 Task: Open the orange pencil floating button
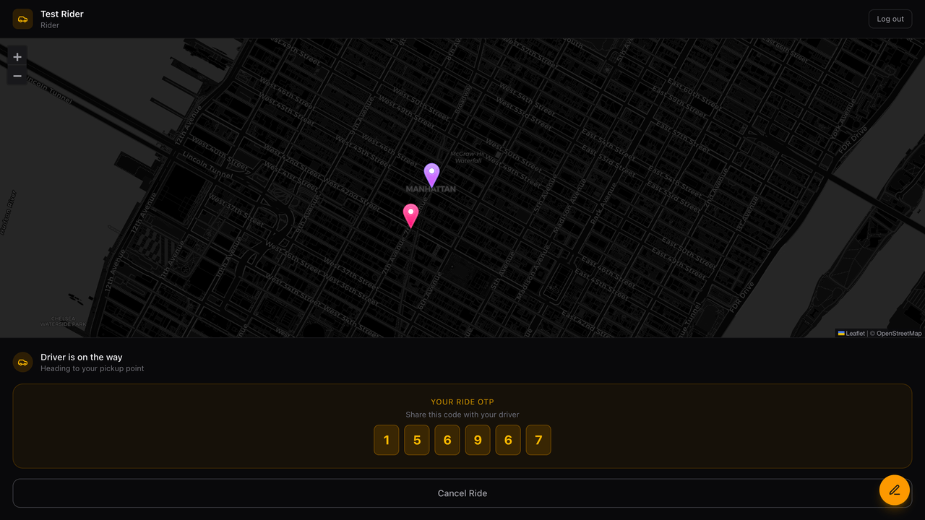[895, 490]
